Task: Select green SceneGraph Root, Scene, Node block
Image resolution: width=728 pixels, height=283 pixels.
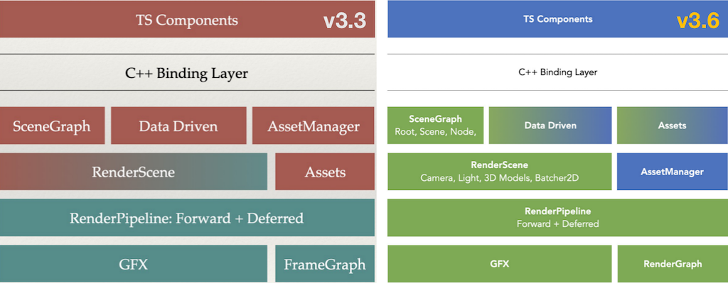Action: tap(436, 126)
